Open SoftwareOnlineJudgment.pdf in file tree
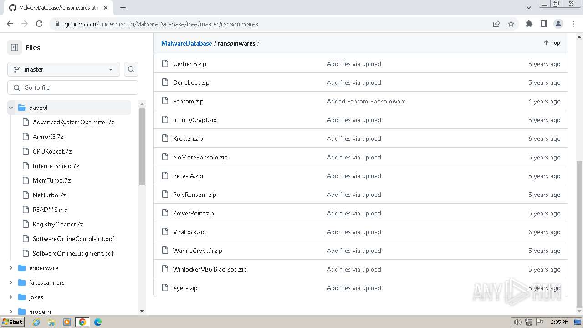Screen dimensions: 583x328 pos(73,253)
